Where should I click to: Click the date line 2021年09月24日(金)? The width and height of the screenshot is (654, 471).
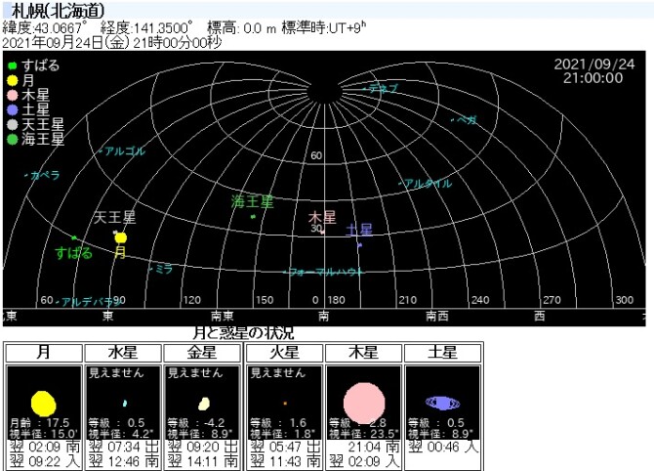(65, 43)
